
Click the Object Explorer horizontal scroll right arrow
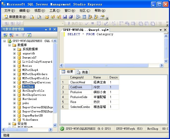point(50,129)
